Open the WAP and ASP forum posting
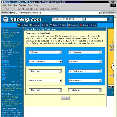The height and width of the screenshot is (117, 117). pyautogui.click(x=9, y=90)
